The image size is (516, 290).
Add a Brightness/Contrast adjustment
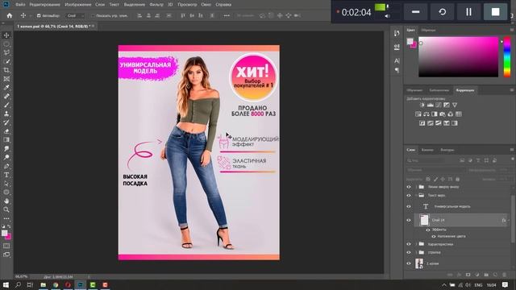[x=422, y=105]
